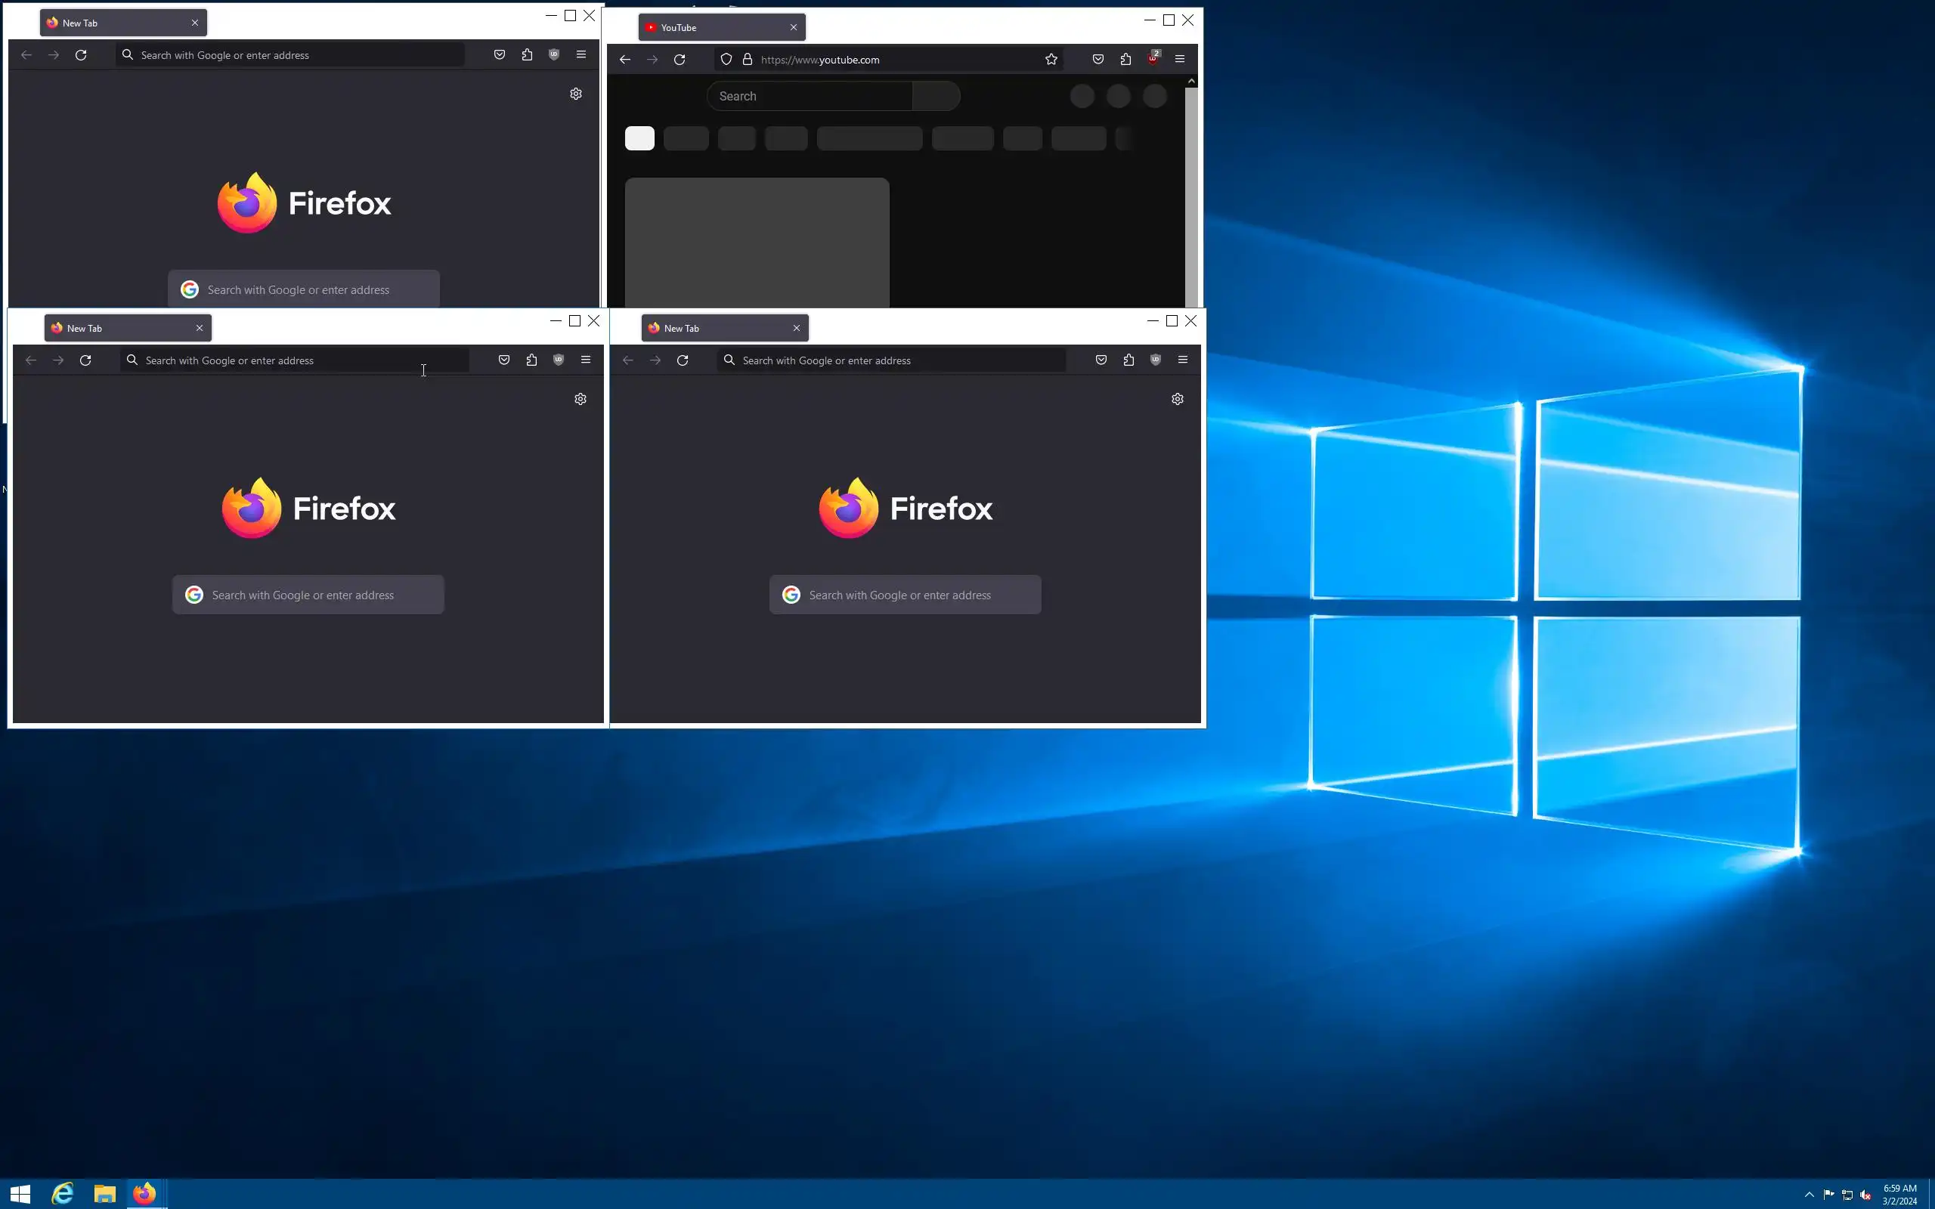Show hidden icons in the system tray
The width and height of the screenshot is (1935, 1209).
pyautogui.click(x=1809, y=1195)
